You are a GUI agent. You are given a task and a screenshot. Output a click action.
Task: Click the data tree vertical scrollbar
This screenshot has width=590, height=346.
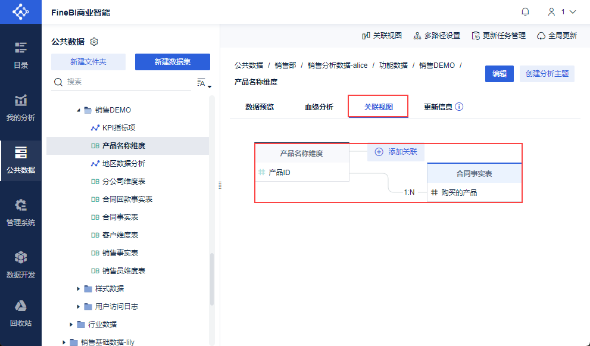(x=212, y=279)
